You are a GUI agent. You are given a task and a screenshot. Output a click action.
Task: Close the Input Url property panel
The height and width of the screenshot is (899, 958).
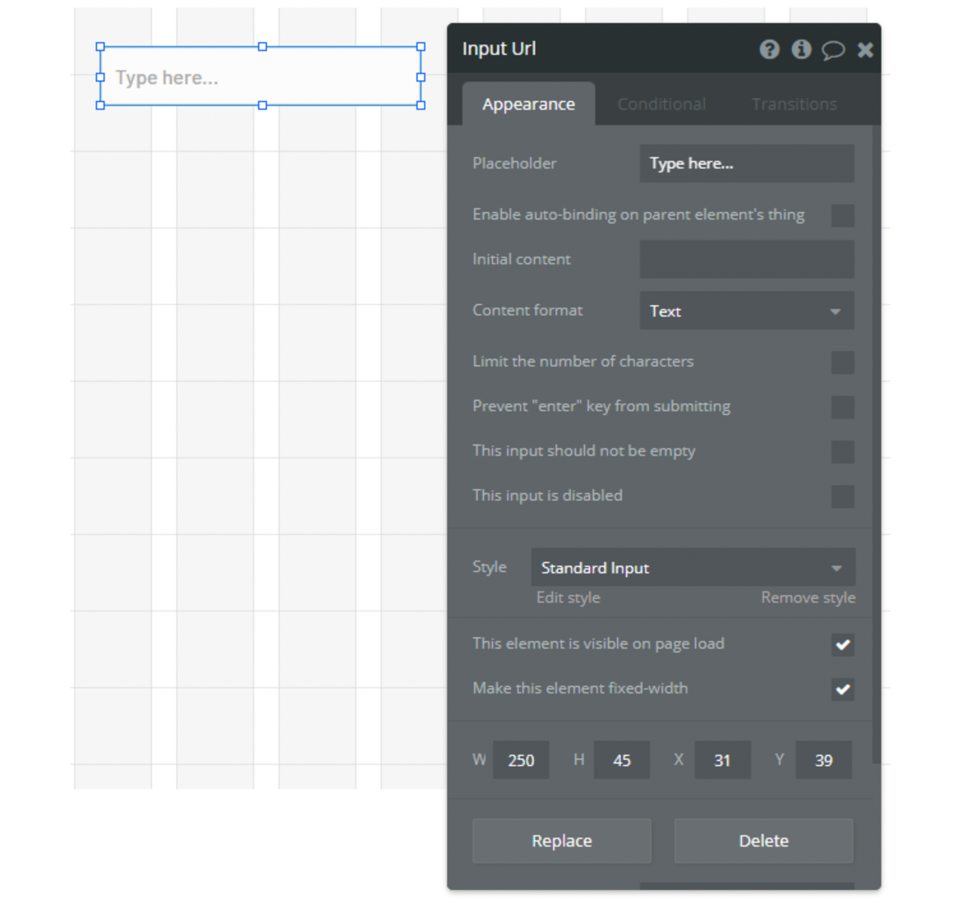pyautogui.click(x=865, y=50)
